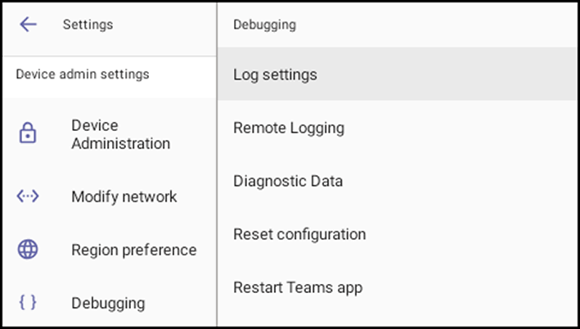Open Remote Logging option
Viewport: 580px width, 329px height.
(x=397, y=128)
